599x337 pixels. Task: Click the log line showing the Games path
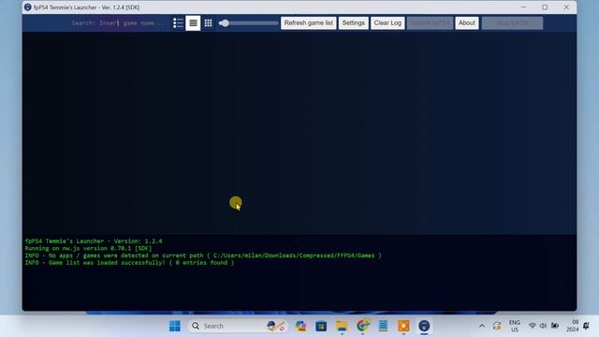pos(203,256)
